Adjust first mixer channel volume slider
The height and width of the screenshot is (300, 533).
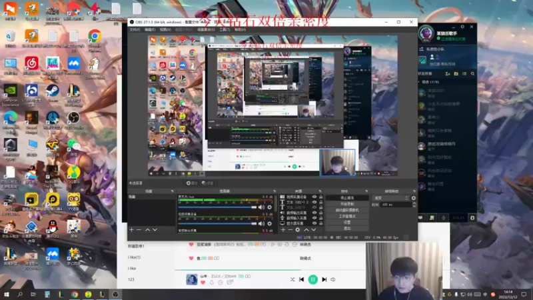pos(217,207)
